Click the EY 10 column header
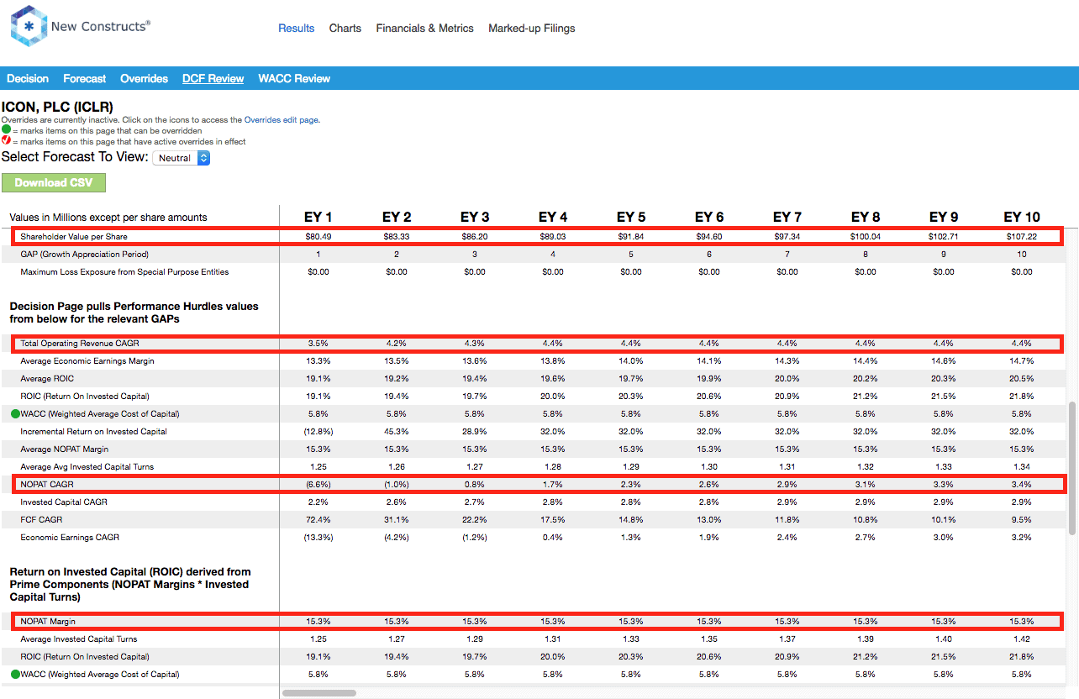The width and height of the screenshot is (1079, 699). [x=1022, y=217]
